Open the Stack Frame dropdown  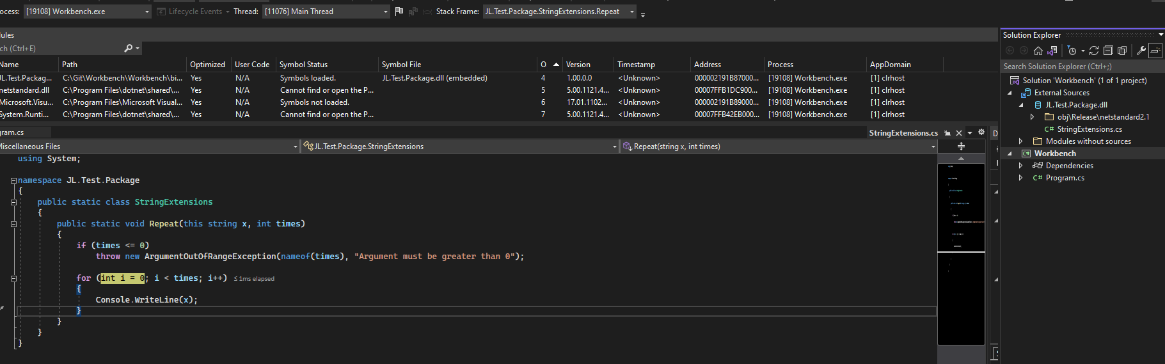(x=559, y=12)
